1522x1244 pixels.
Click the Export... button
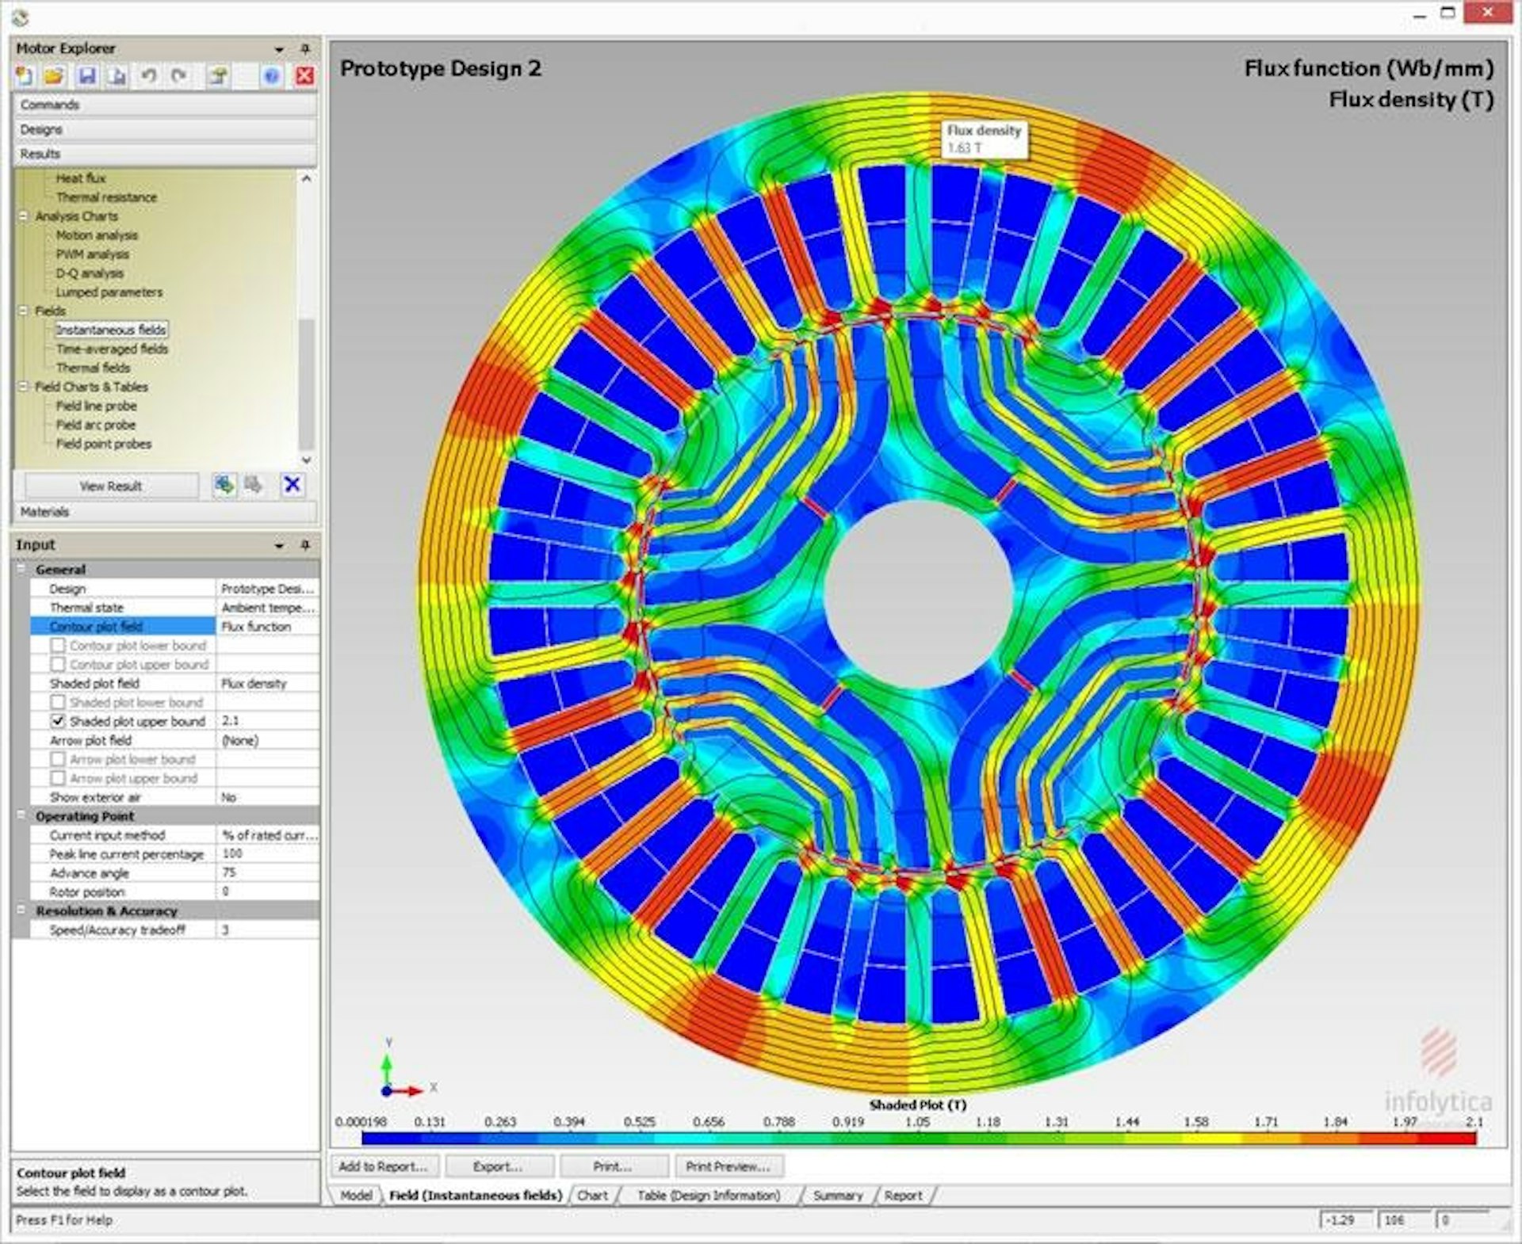pyautogui.click(x=498, y=1166)
